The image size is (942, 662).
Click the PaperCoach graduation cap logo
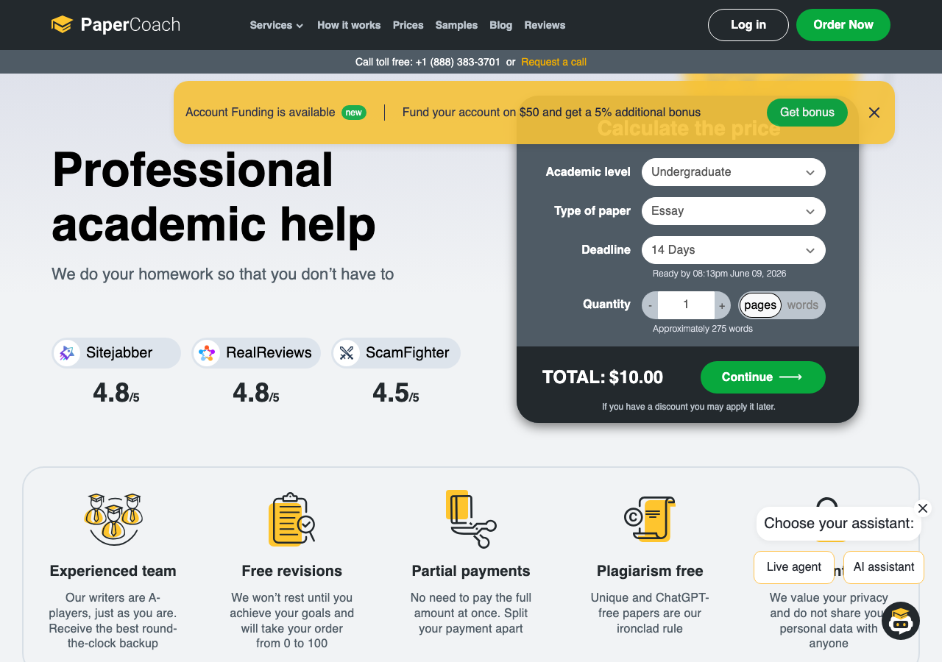(62, 25)
